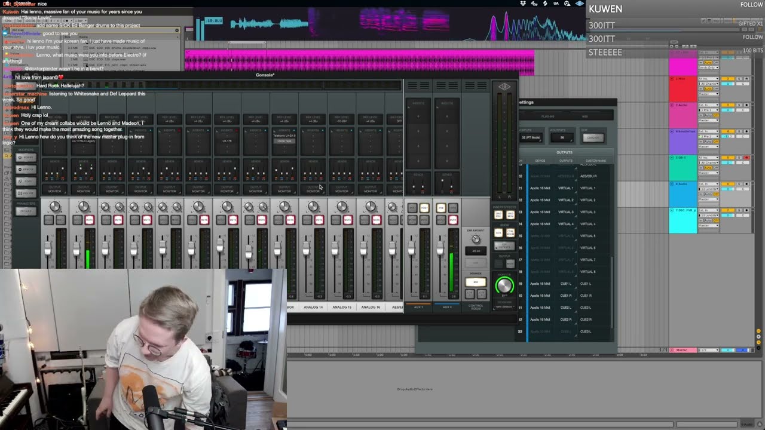Switch to the MIDI settings tab

585,116
